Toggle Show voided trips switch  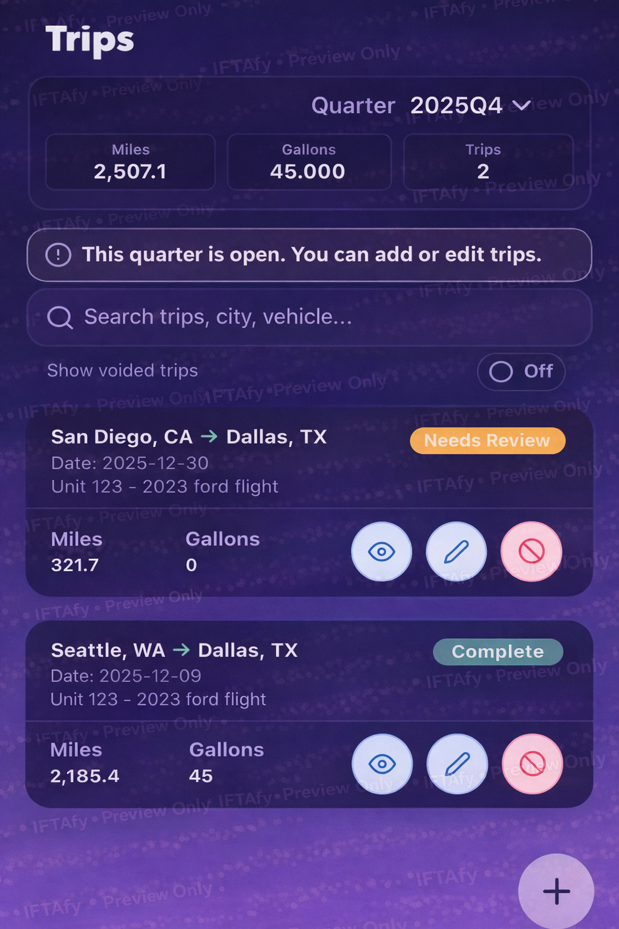point(521,371)
